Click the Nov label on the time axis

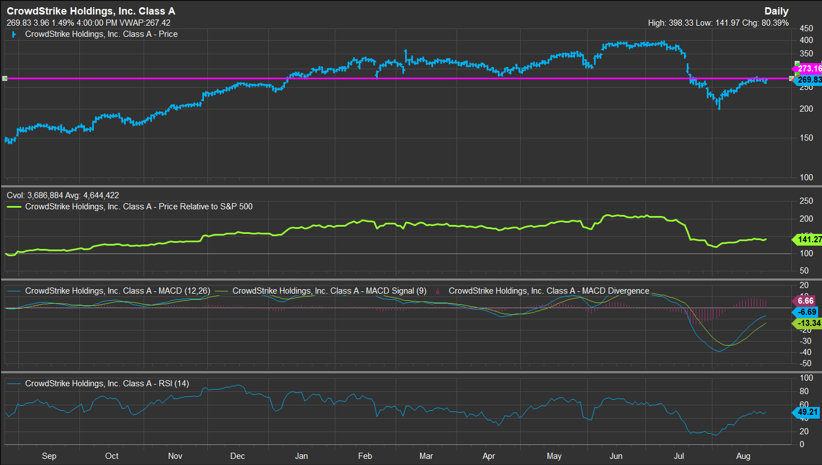[175, 456]
